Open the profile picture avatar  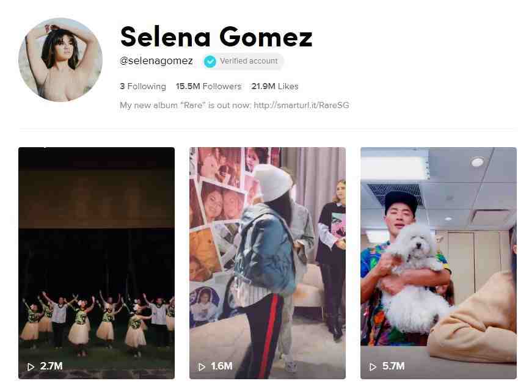click(60, 60)
